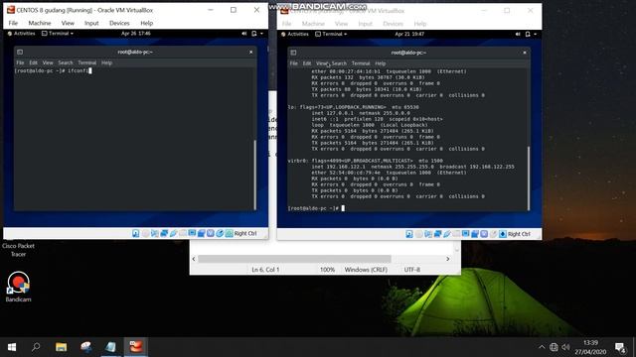
Task: Click power icon in right VM's GNOME top bar
Action: tap(528, 35)
